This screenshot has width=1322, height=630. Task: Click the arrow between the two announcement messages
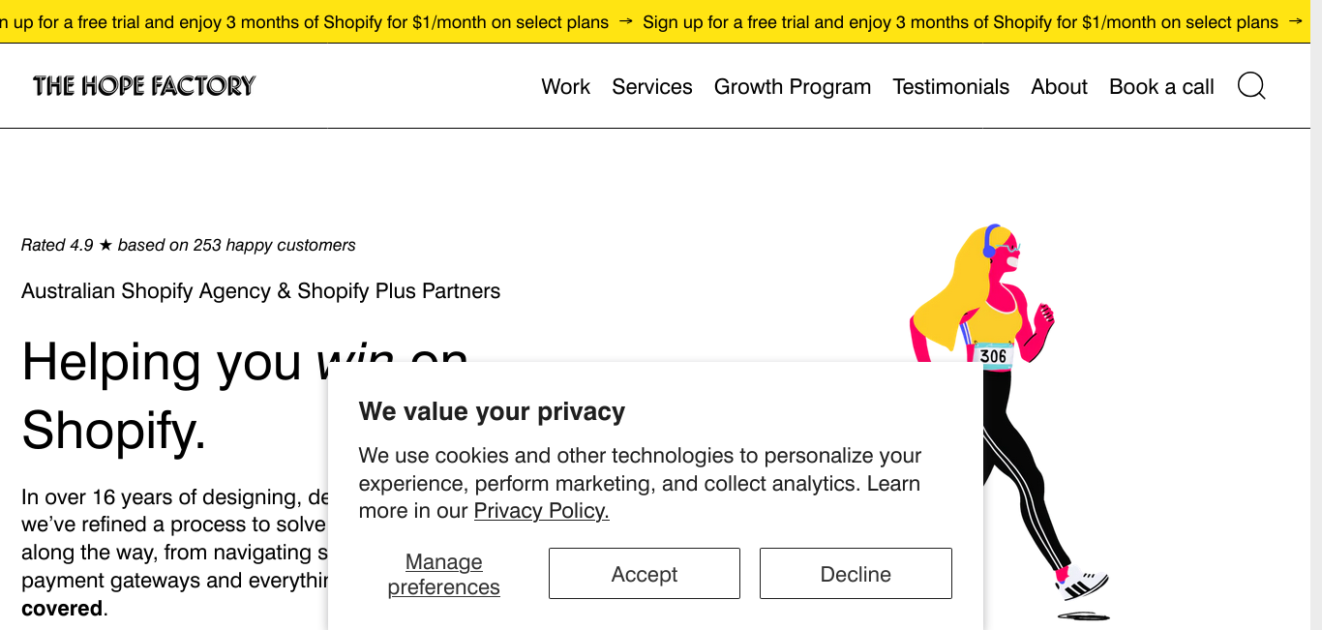click(x=625, y=21)
